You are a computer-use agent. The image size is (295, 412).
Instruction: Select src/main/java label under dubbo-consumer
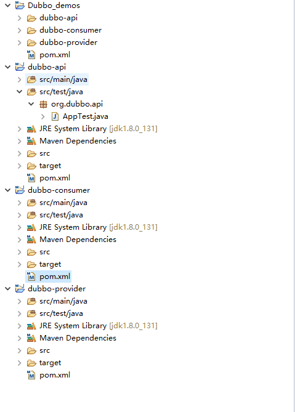click(x=63, y=203)
